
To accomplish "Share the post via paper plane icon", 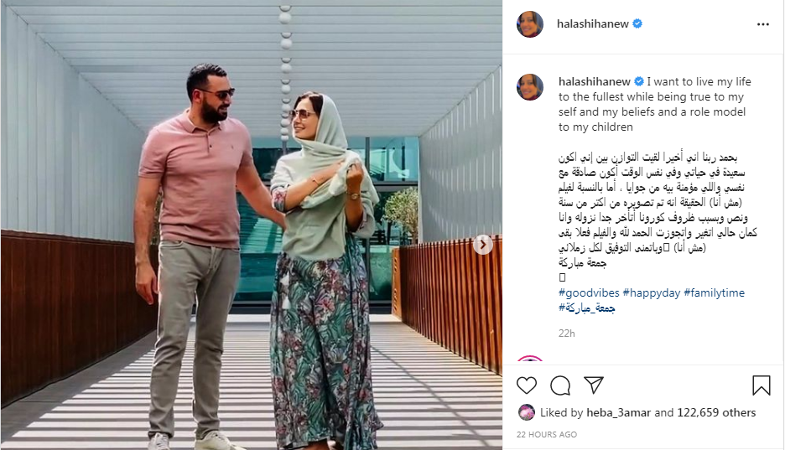I will [594, 385].
